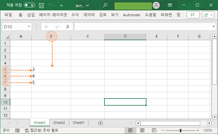Add a new sheet with plus icon
The width and height of the screenshot is (218, 134).
point(101,123)
